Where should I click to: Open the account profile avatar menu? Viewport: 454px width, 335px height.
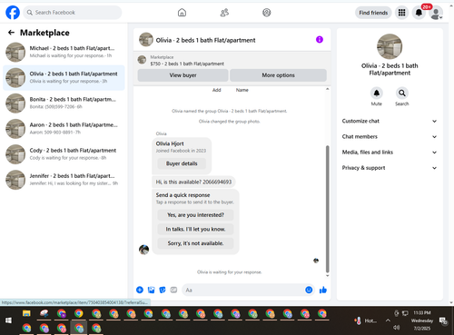[436, 13]
